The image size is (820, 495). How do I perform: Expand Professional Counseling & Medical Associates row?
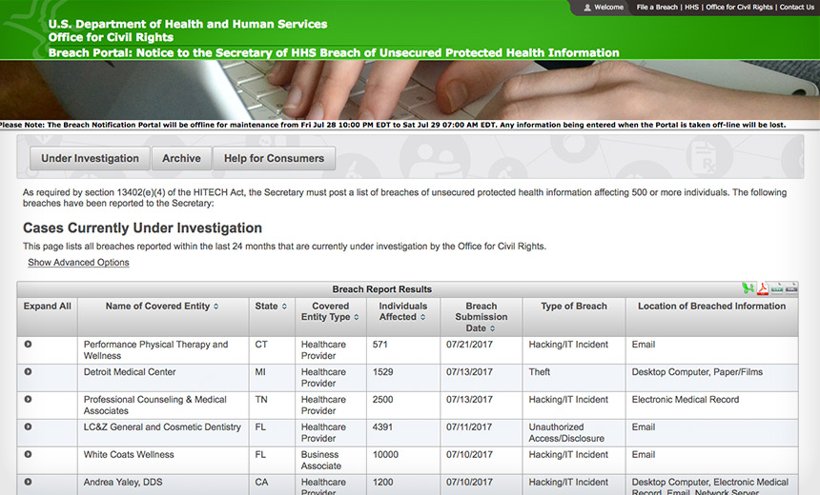29,399
